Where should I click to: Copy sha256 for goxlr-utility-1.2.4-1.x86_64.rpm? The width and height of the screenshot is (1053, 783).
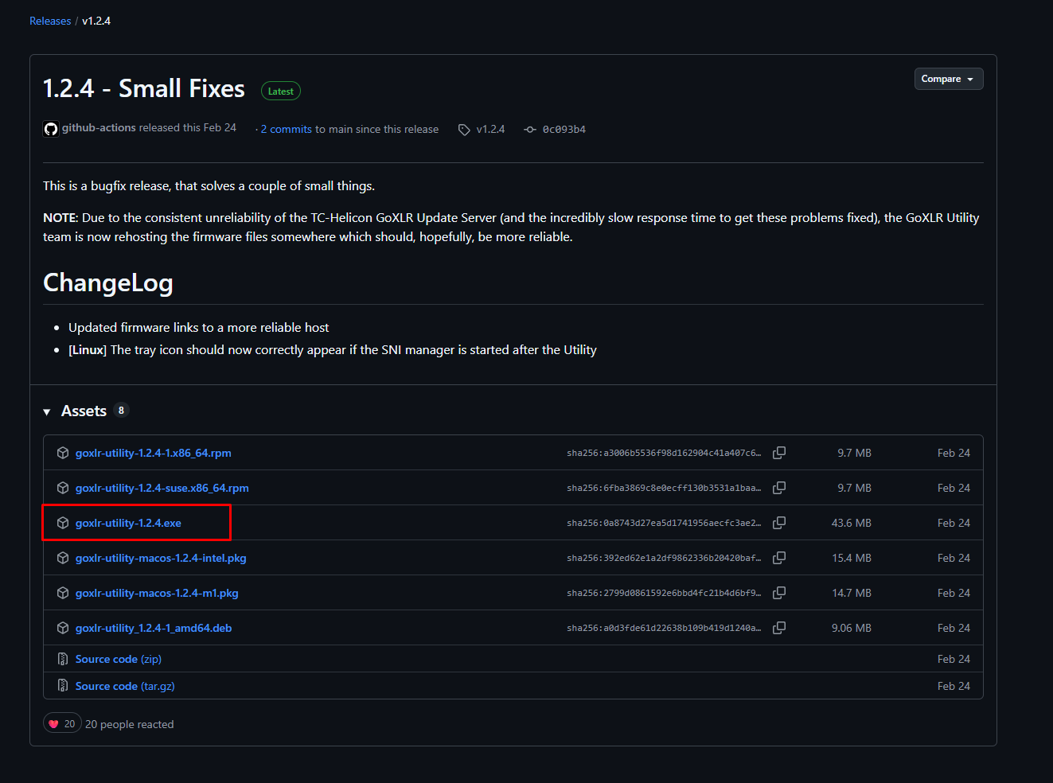pos(779,453)
